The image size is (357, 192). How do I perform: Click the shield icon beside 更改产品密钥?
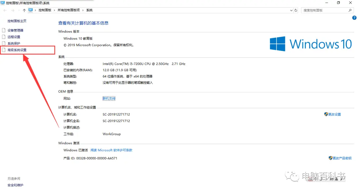pos(331,158)
